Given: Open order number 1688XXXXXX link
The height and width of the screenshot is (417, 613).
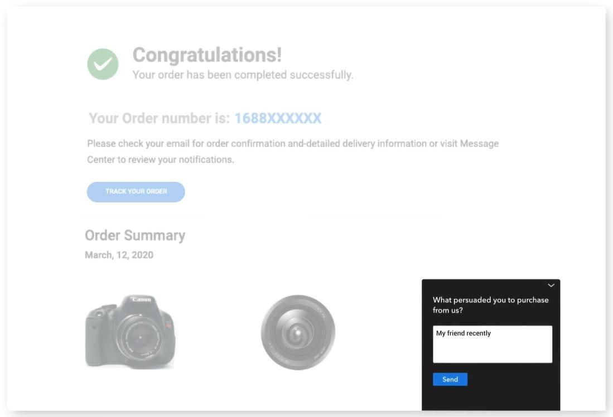Looking at the screenshot, I should click(x=278, y=118).
